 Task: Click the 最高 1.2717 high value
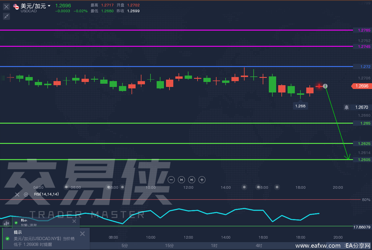[x=108, y=5]
